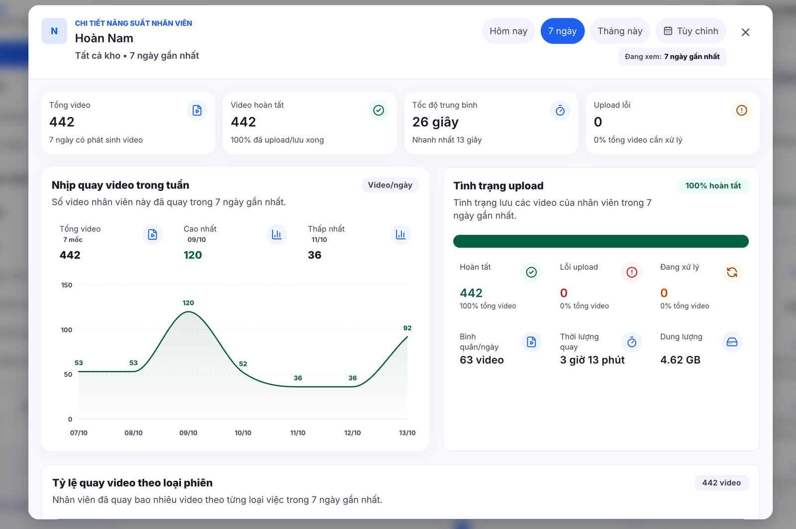The image size is (796, 529).
Task: Click the bar chart icon beside Thấp nhất
Action: [400, 234]
